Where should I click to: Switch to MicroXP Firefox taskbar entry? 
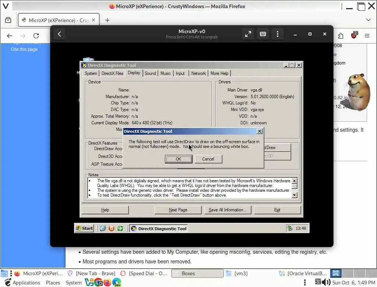[x=38, y=273]
